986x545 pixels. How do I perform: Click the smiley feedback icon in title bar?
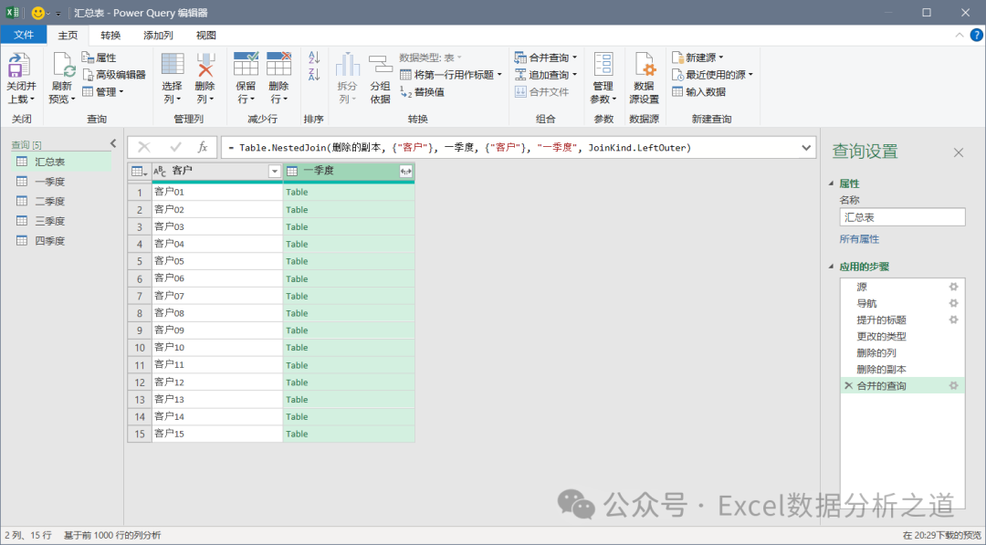(x=37, y=13)
